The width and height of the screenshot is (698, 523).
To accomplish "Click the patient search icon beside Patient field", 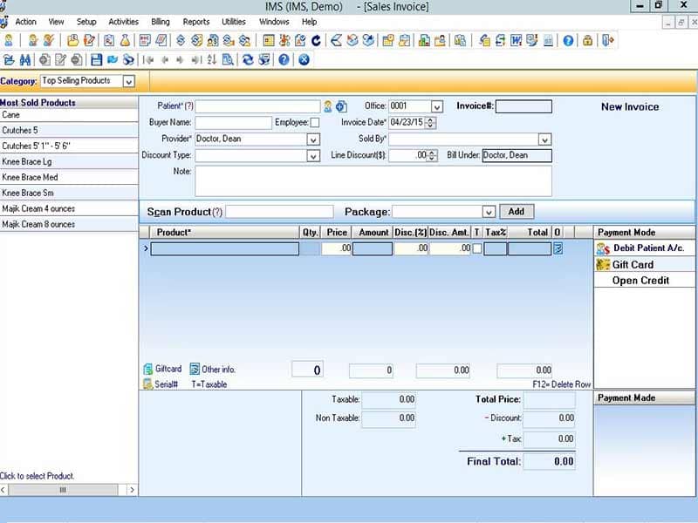I will click(x=328, y=106).
